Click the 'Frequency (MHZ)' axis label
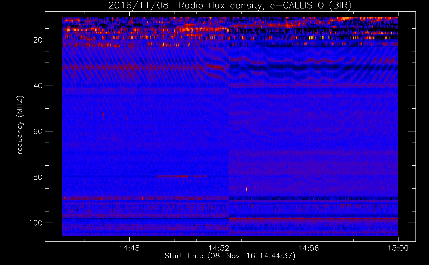Viewport: 429px width, 265px height. tap(20, 127)
